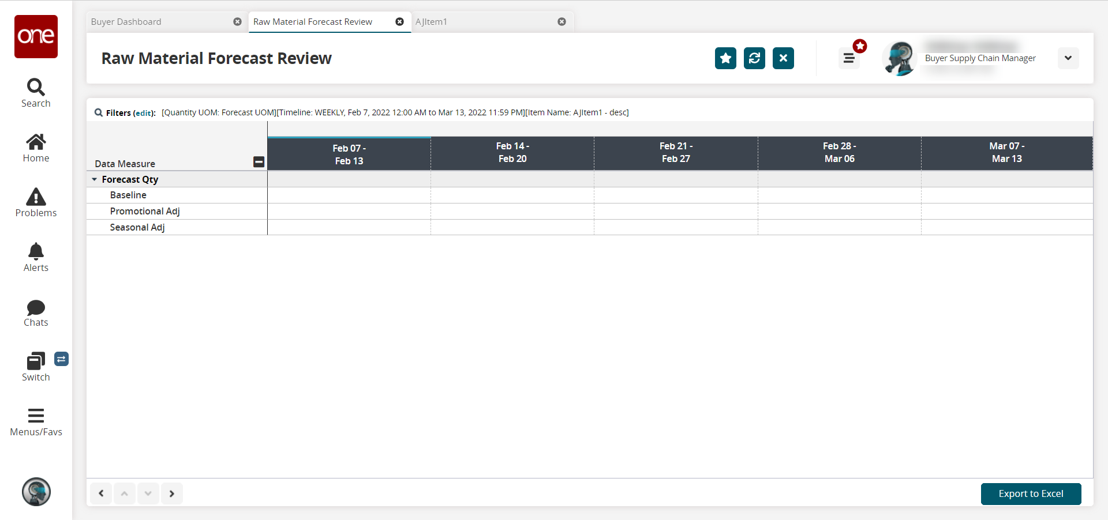Click the Feb 07 - Feb 13 column header

coord(349,155)
